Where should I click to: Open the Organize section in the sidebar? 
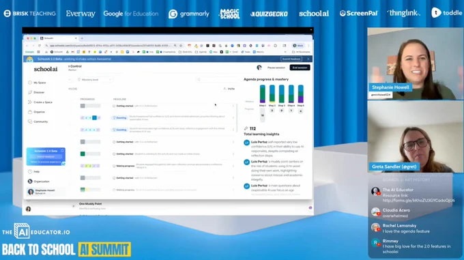tap(37, 112)
